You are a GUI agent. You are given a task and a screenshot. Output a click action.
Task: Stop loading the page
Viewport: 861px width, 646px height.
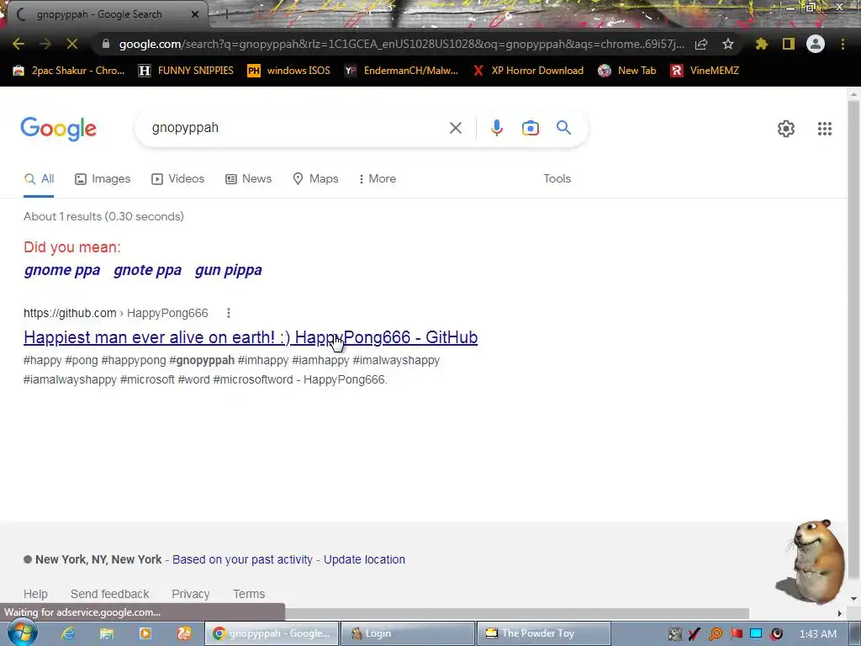pos(72,44)
